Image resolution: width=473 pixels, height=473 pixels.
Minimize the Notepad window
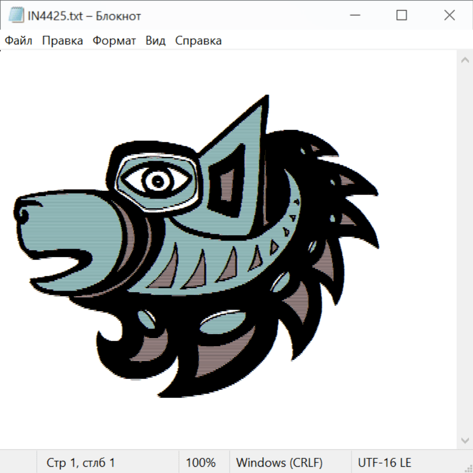point(354,16)
